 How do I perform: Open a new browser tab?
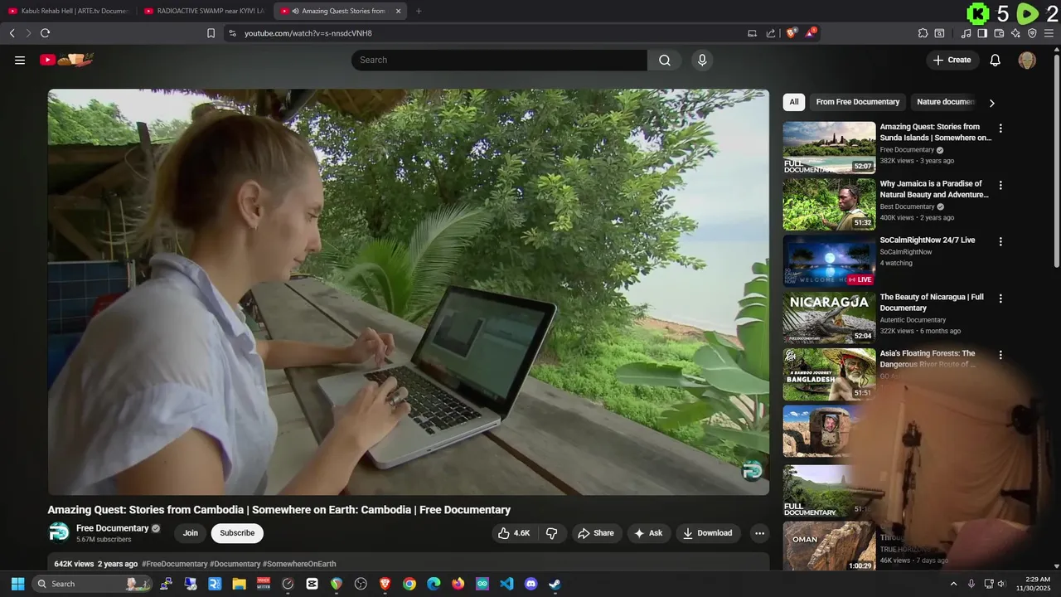coord(419,11)
